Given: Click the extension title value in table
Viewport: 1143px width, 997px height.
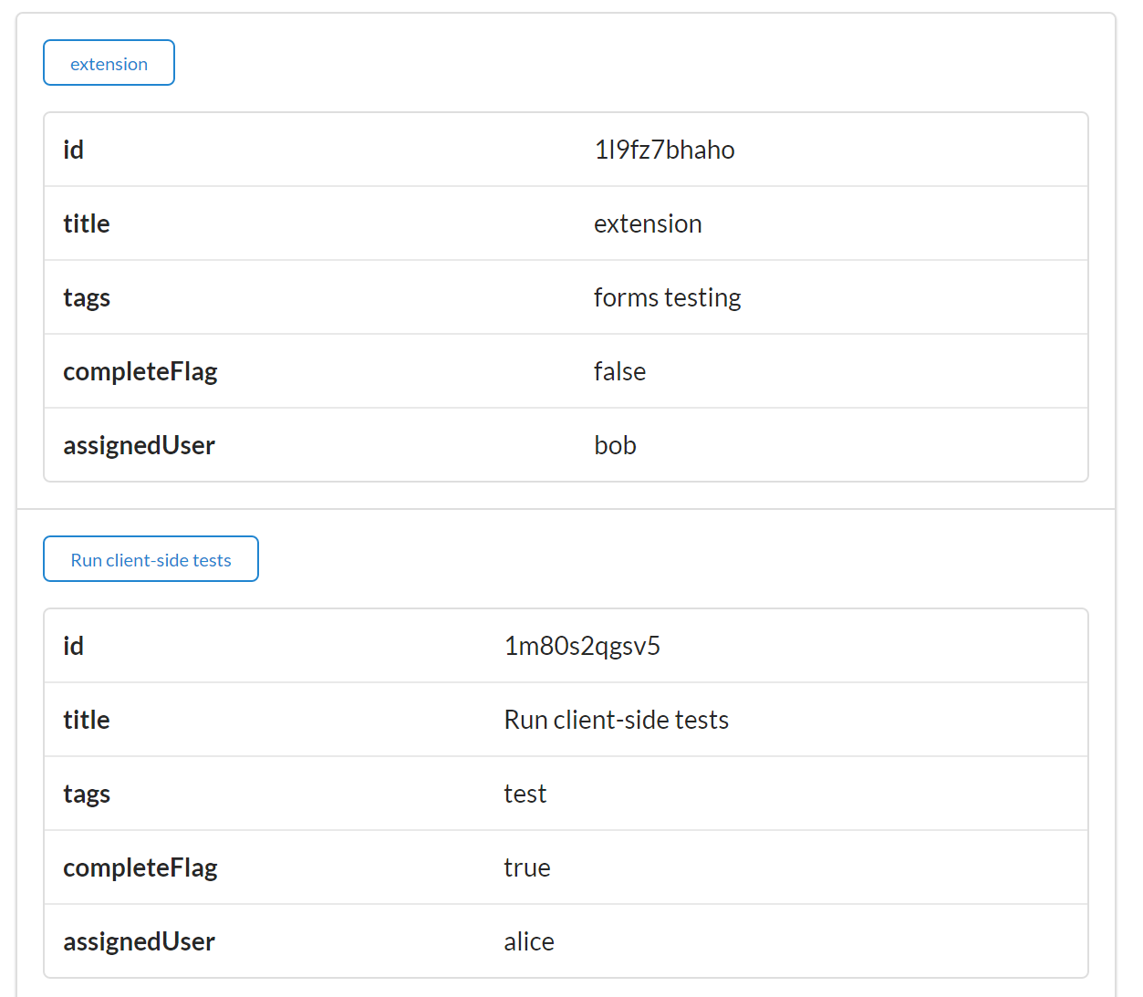Looking at the screenshot, I should [648, 223].
